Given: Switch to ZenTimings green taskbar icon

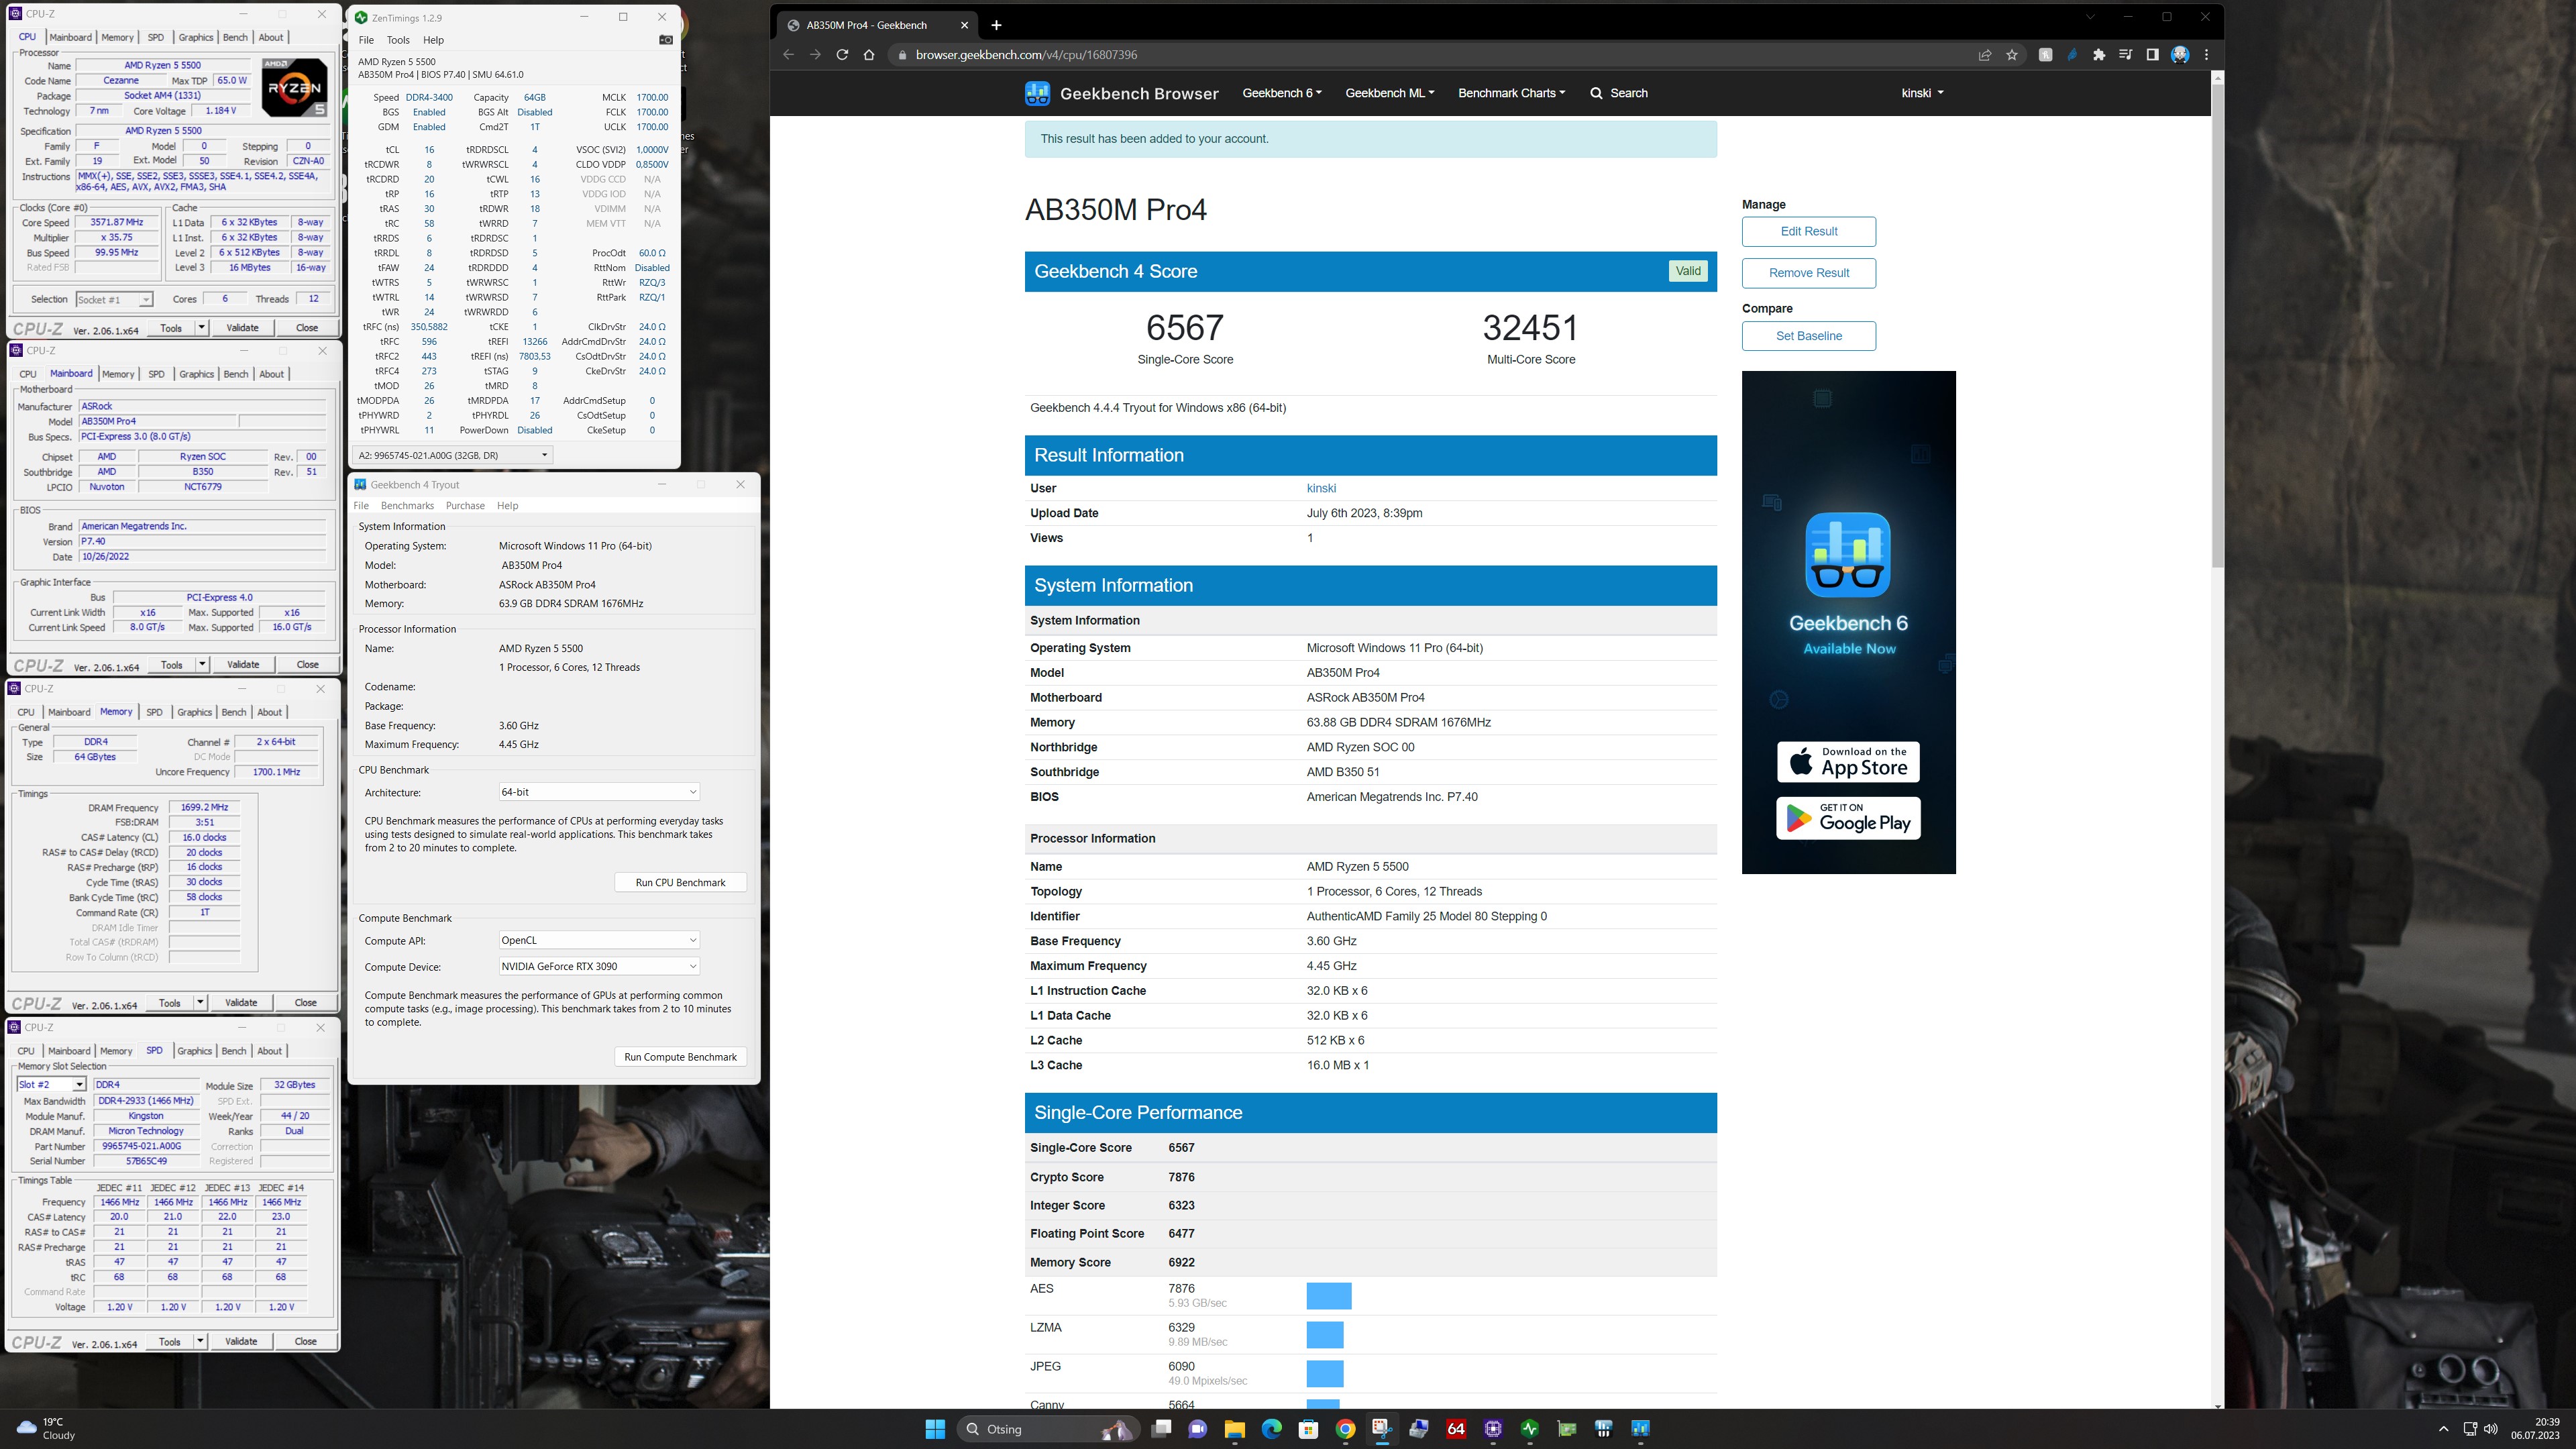Looking at the screenshot, I should point(1530,1429).
